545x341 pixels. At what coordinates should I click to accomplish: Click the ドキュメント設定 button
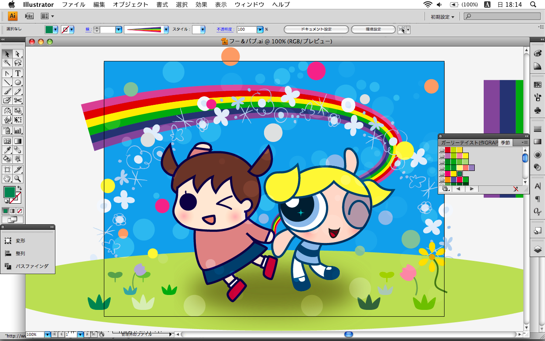tap(316, 29)
